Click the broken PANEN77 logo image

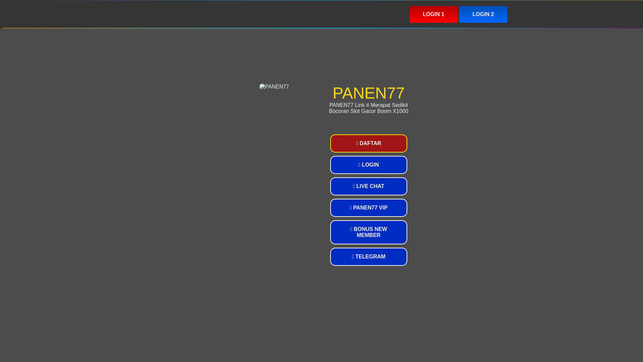tap(274, 87)
